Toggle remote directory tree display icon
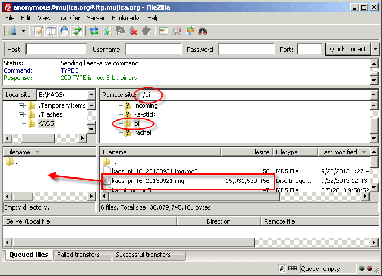Screen dimensions: 382x276 point(64,32)
